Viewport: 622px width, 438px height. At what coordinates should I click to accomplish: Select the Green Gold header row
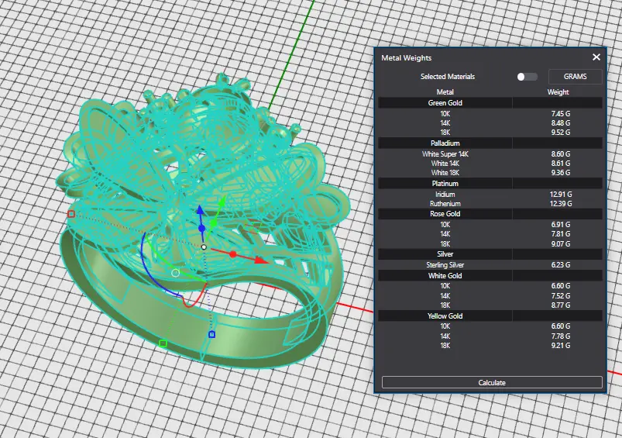click(490, 103)
